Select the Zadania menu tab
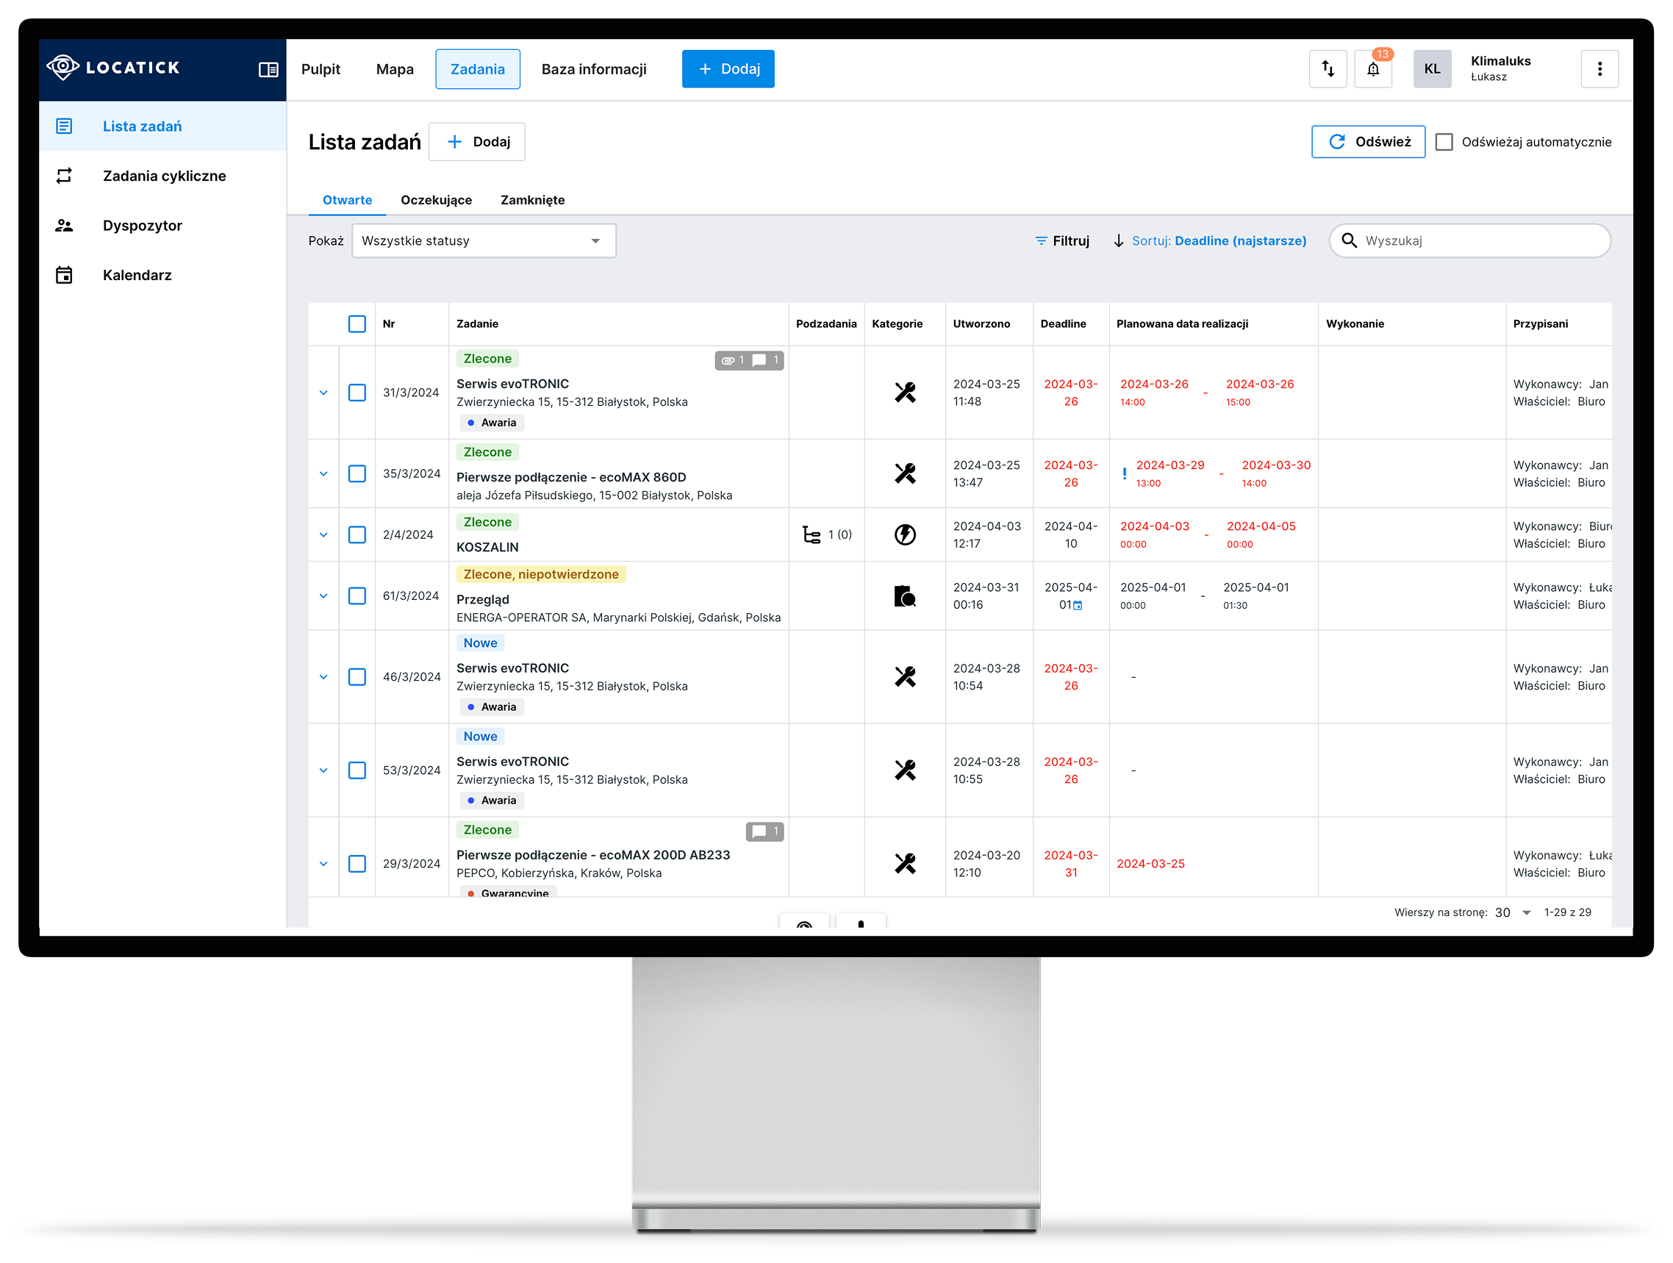Image resolution: width=1673 pixels, height=1263 pixels. point(477,69)
